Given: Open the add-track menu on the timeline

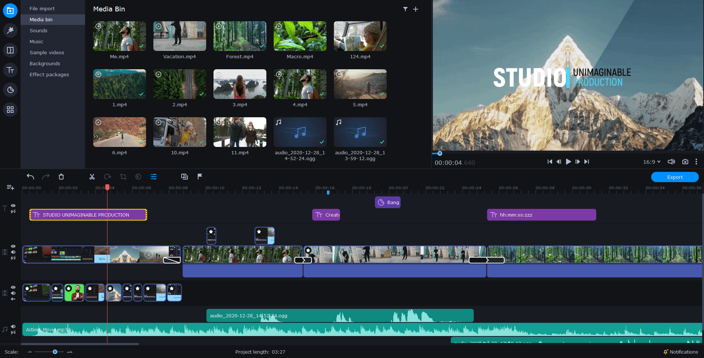Looking at the screenshot, I should pos(10,187).
